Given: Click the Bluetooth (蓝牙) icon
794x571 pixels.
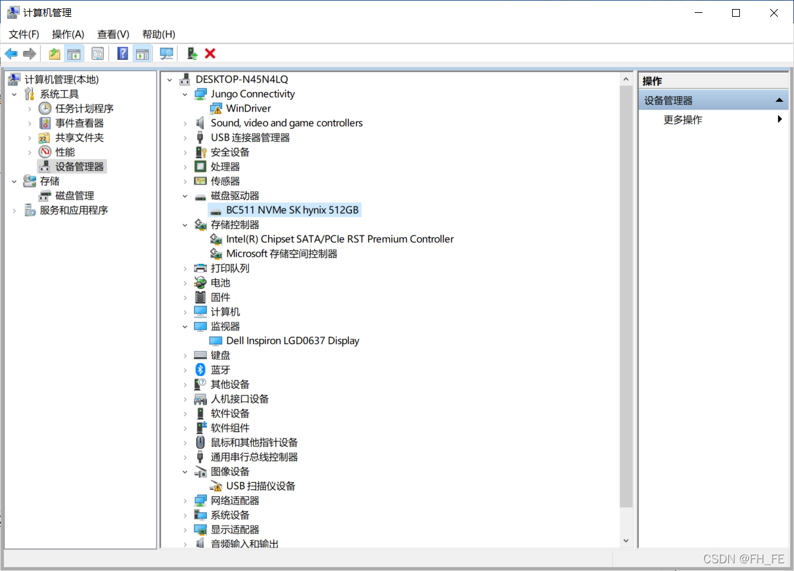Looking at the screenshot, I should (200, 370).
